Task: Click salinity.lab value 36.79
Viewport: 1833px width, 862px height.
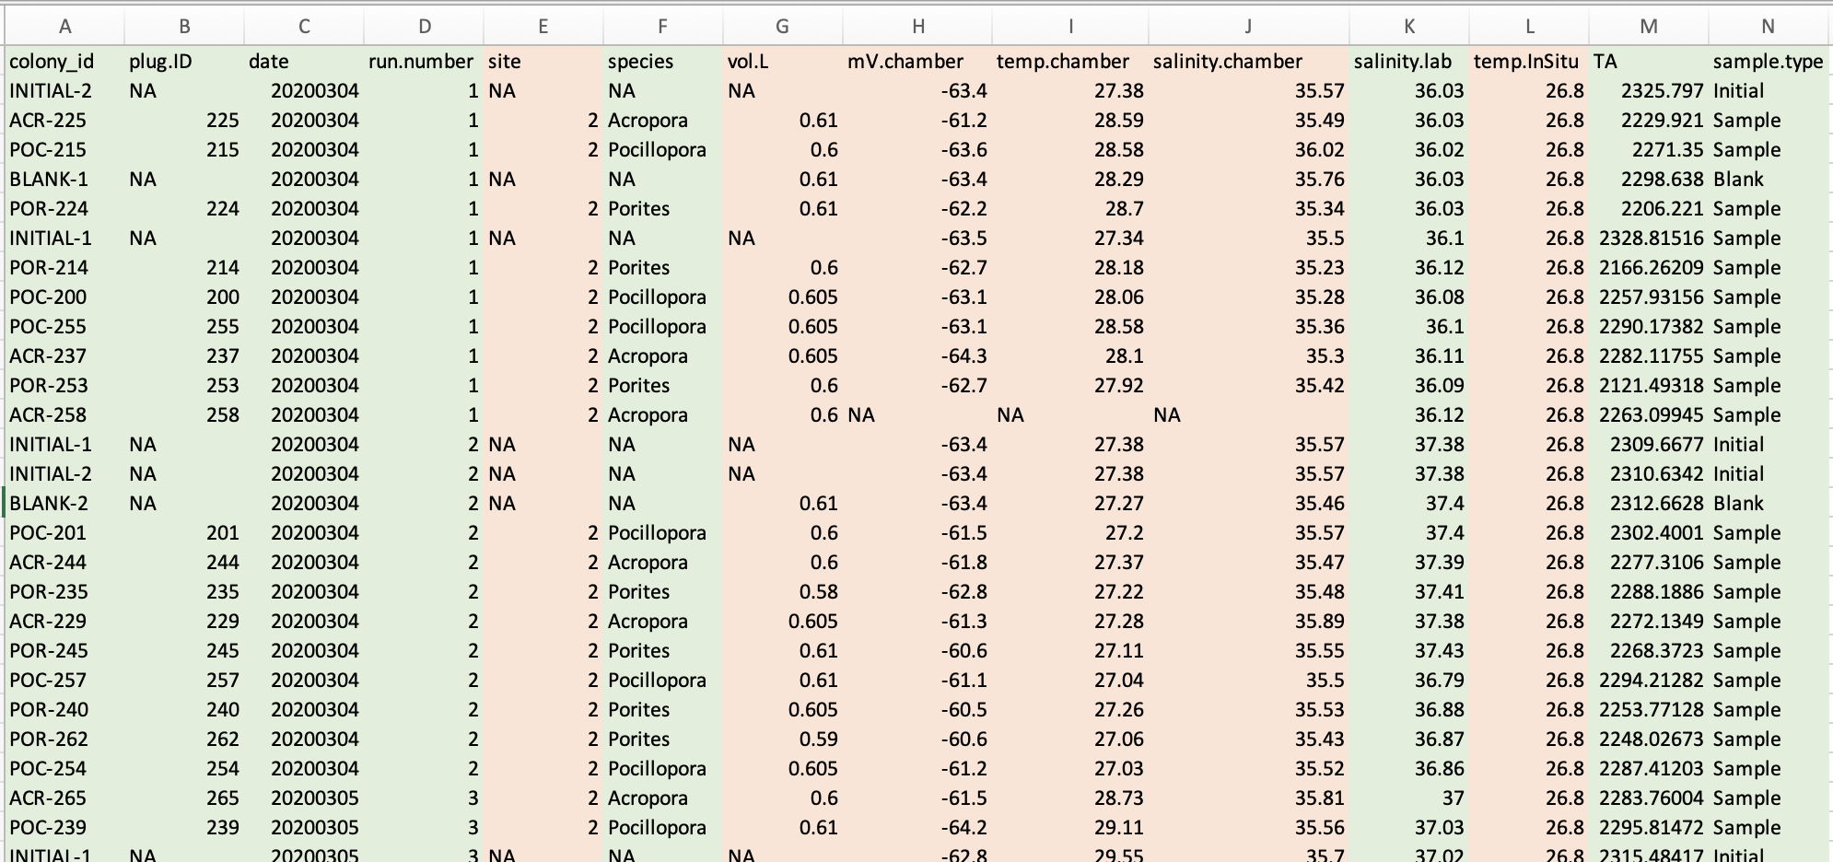Action: point(1409,681)
